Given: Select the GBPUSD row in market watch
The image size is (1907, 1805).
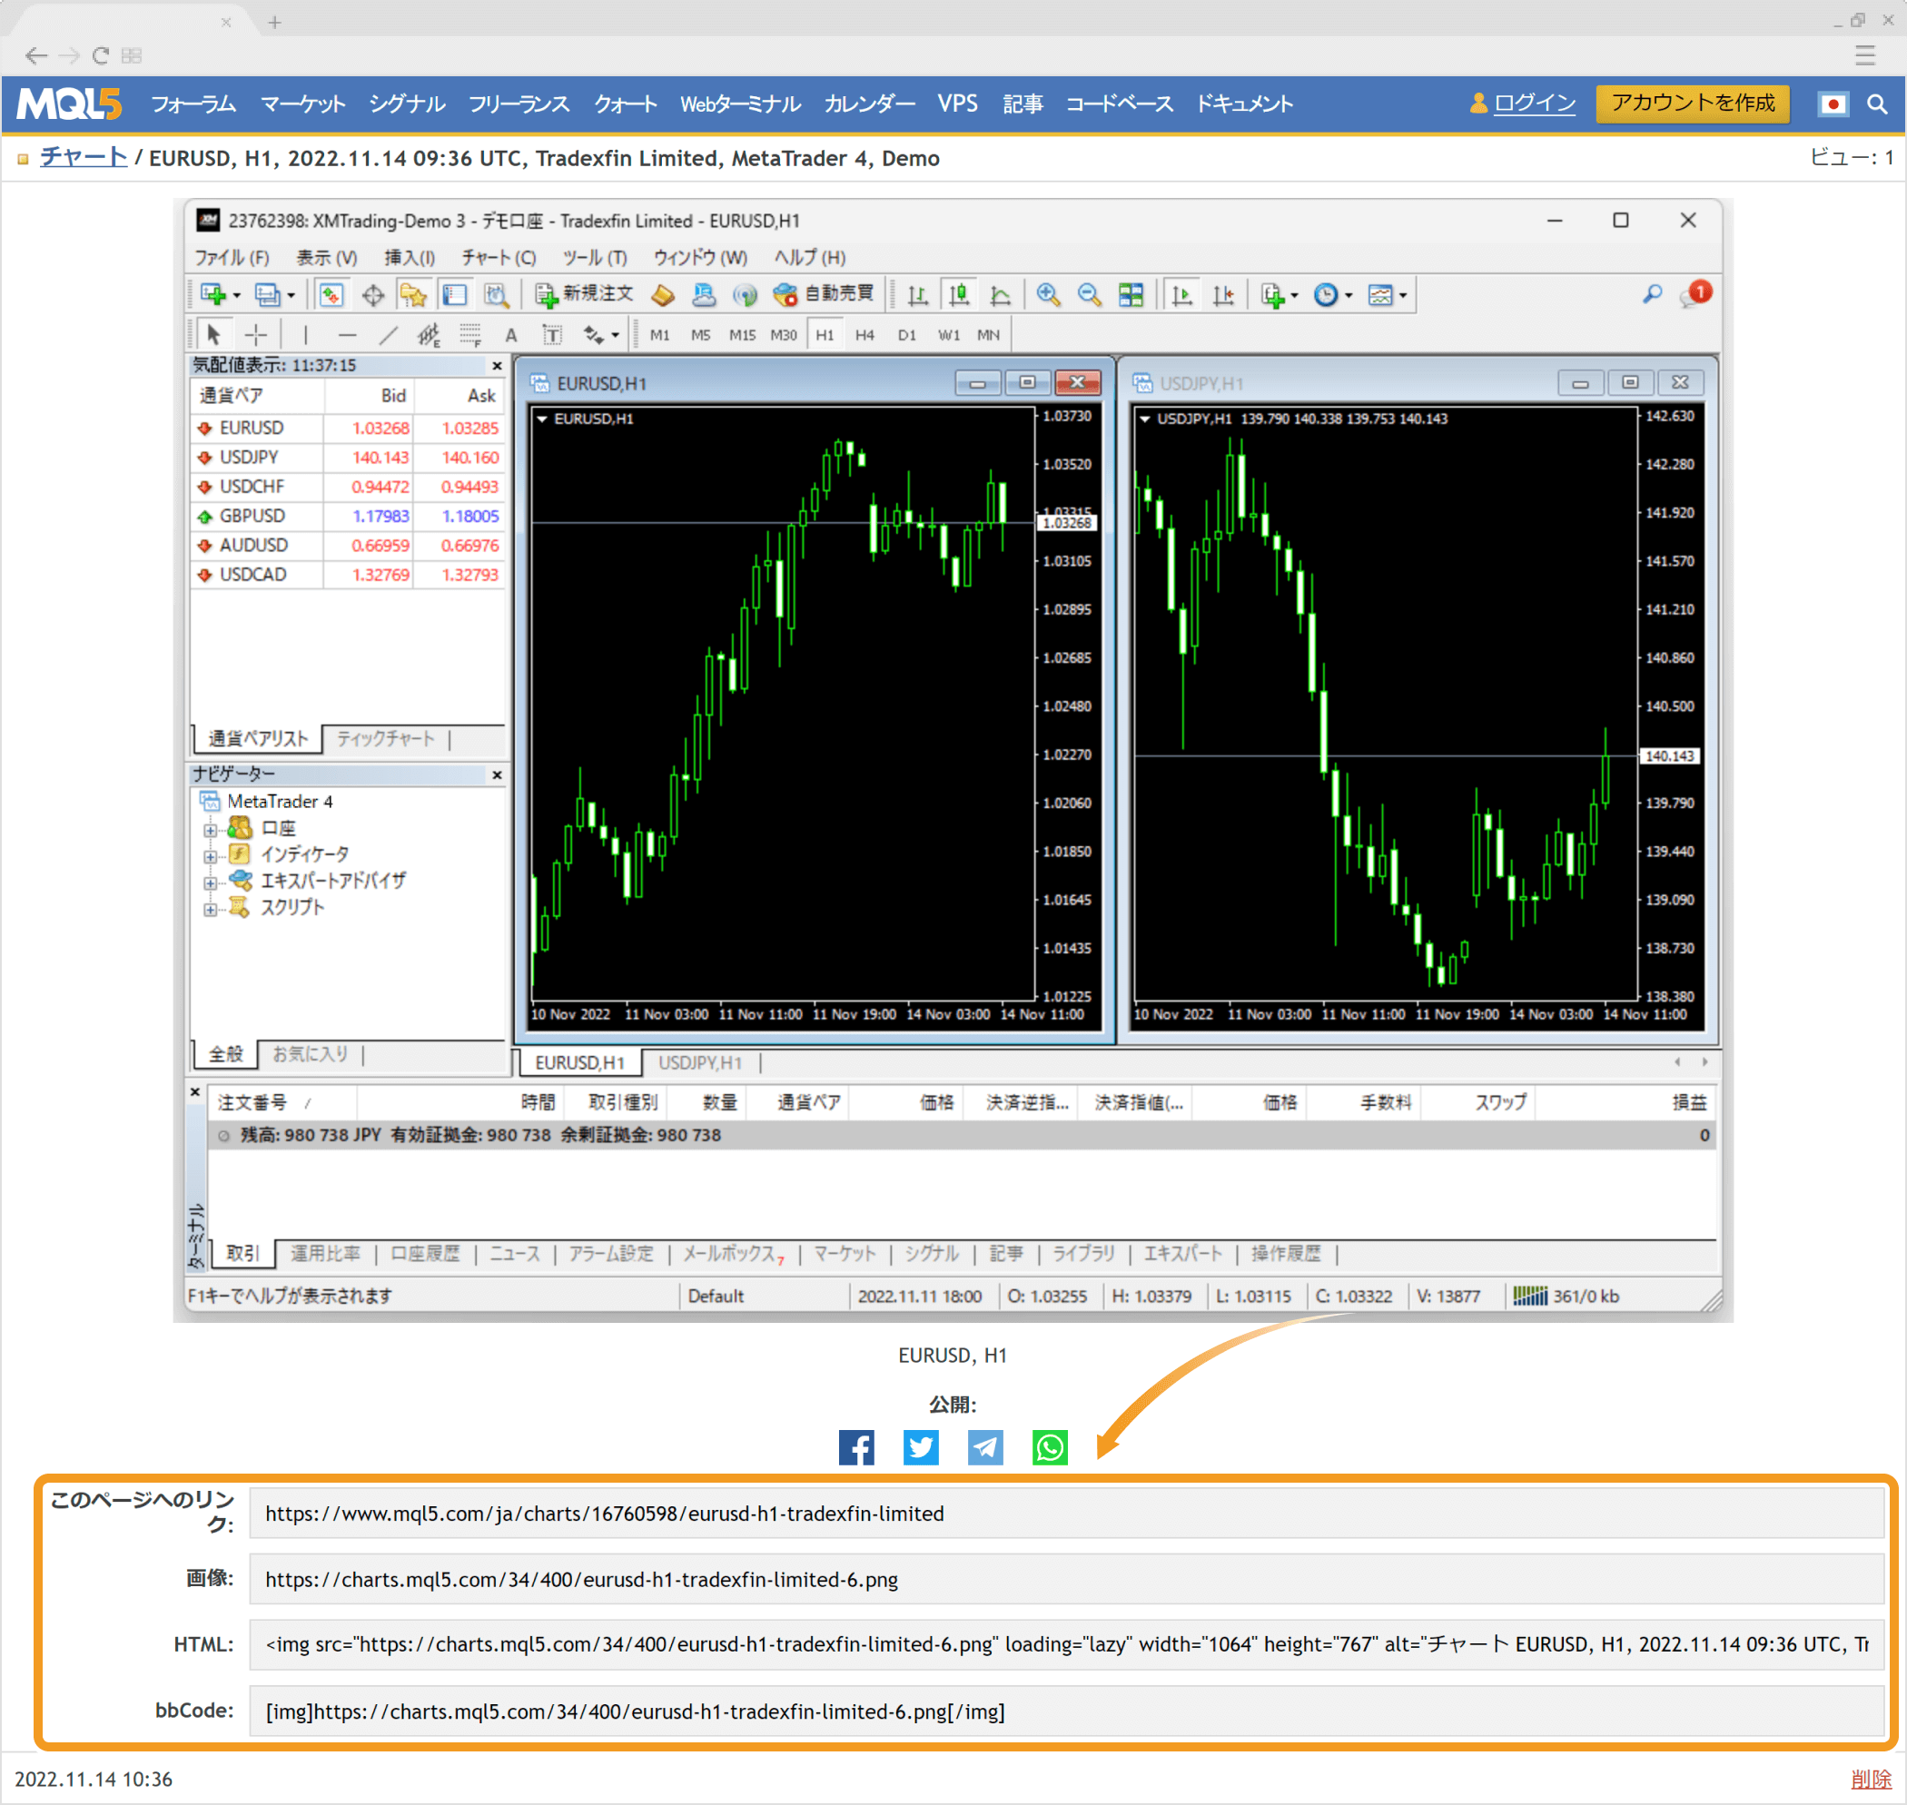Looking at the screenshot, I should click(347, 517).
